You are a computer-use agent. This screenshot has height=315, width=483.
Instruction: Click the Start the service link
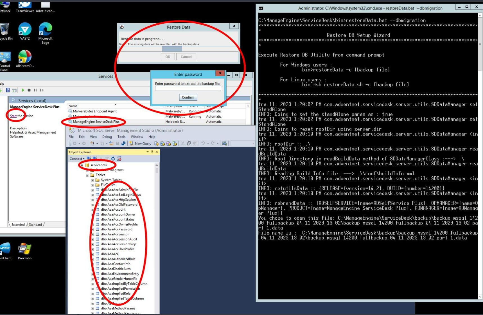[x=13, y=116]
